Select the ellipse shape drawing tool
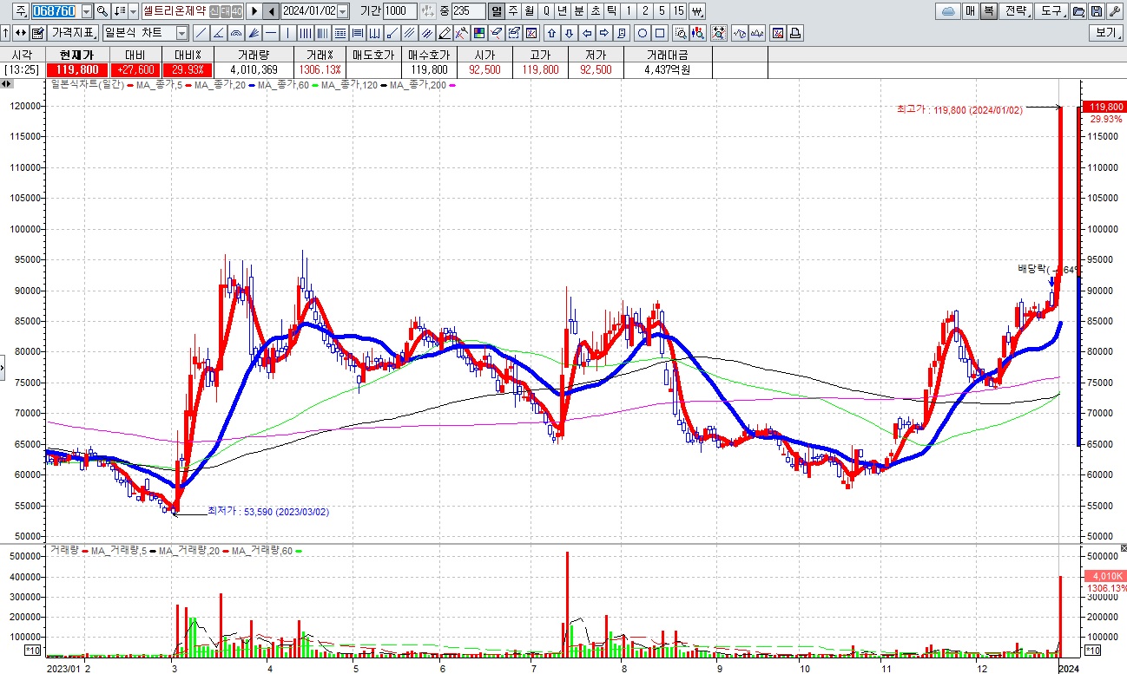 pos(643,33)
